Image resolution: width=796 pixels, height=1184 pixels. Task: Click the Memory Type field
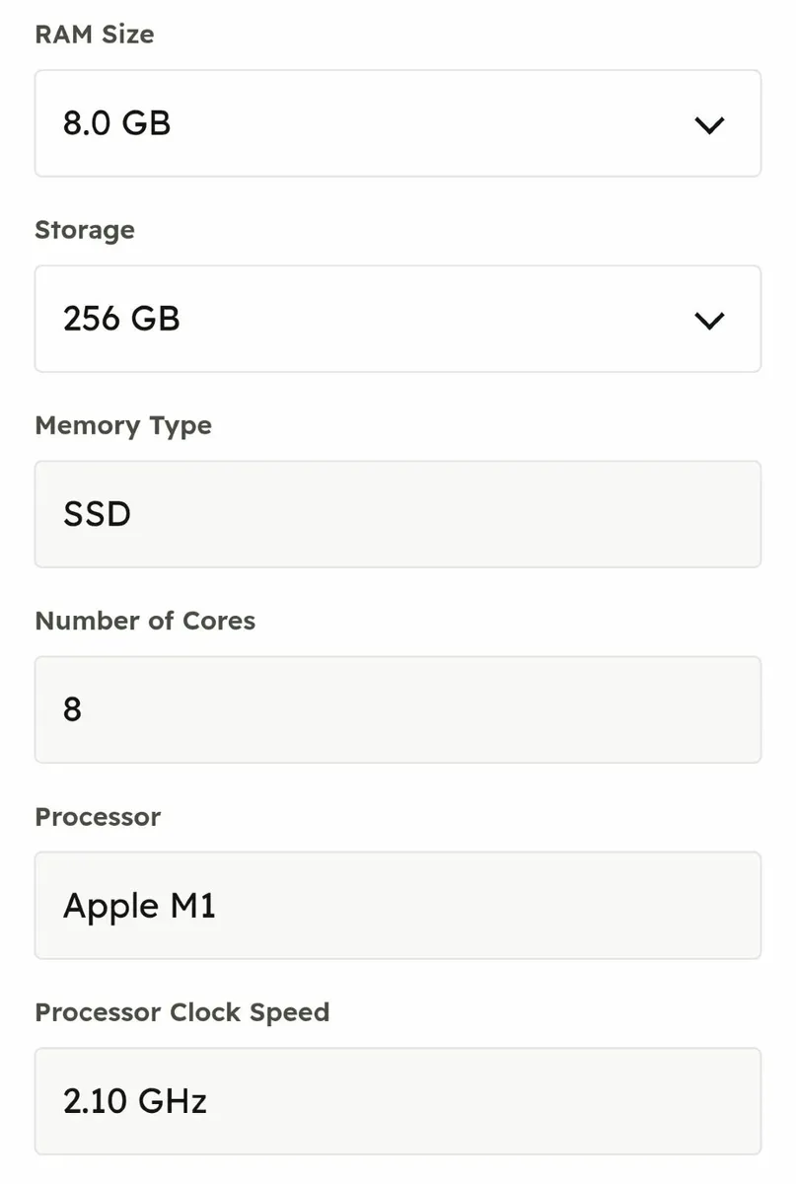click(x=398, y=514)
